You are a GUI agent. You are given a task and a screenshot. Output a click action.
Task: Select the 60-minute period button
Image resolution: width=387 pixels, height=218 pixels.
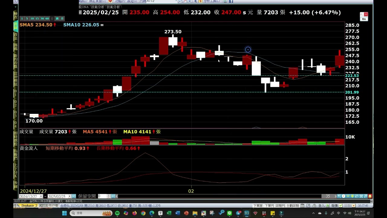click(47, 18)
